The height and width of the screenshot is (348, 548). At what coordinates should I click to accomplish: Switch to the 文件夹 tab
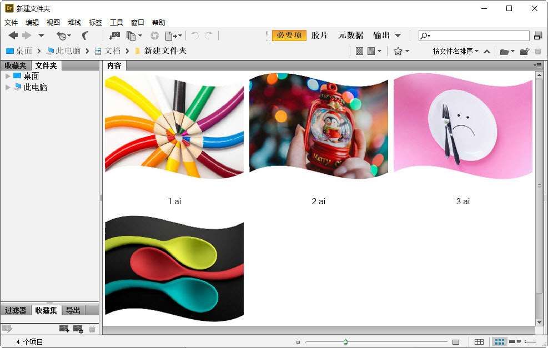[x=46, y=65]
